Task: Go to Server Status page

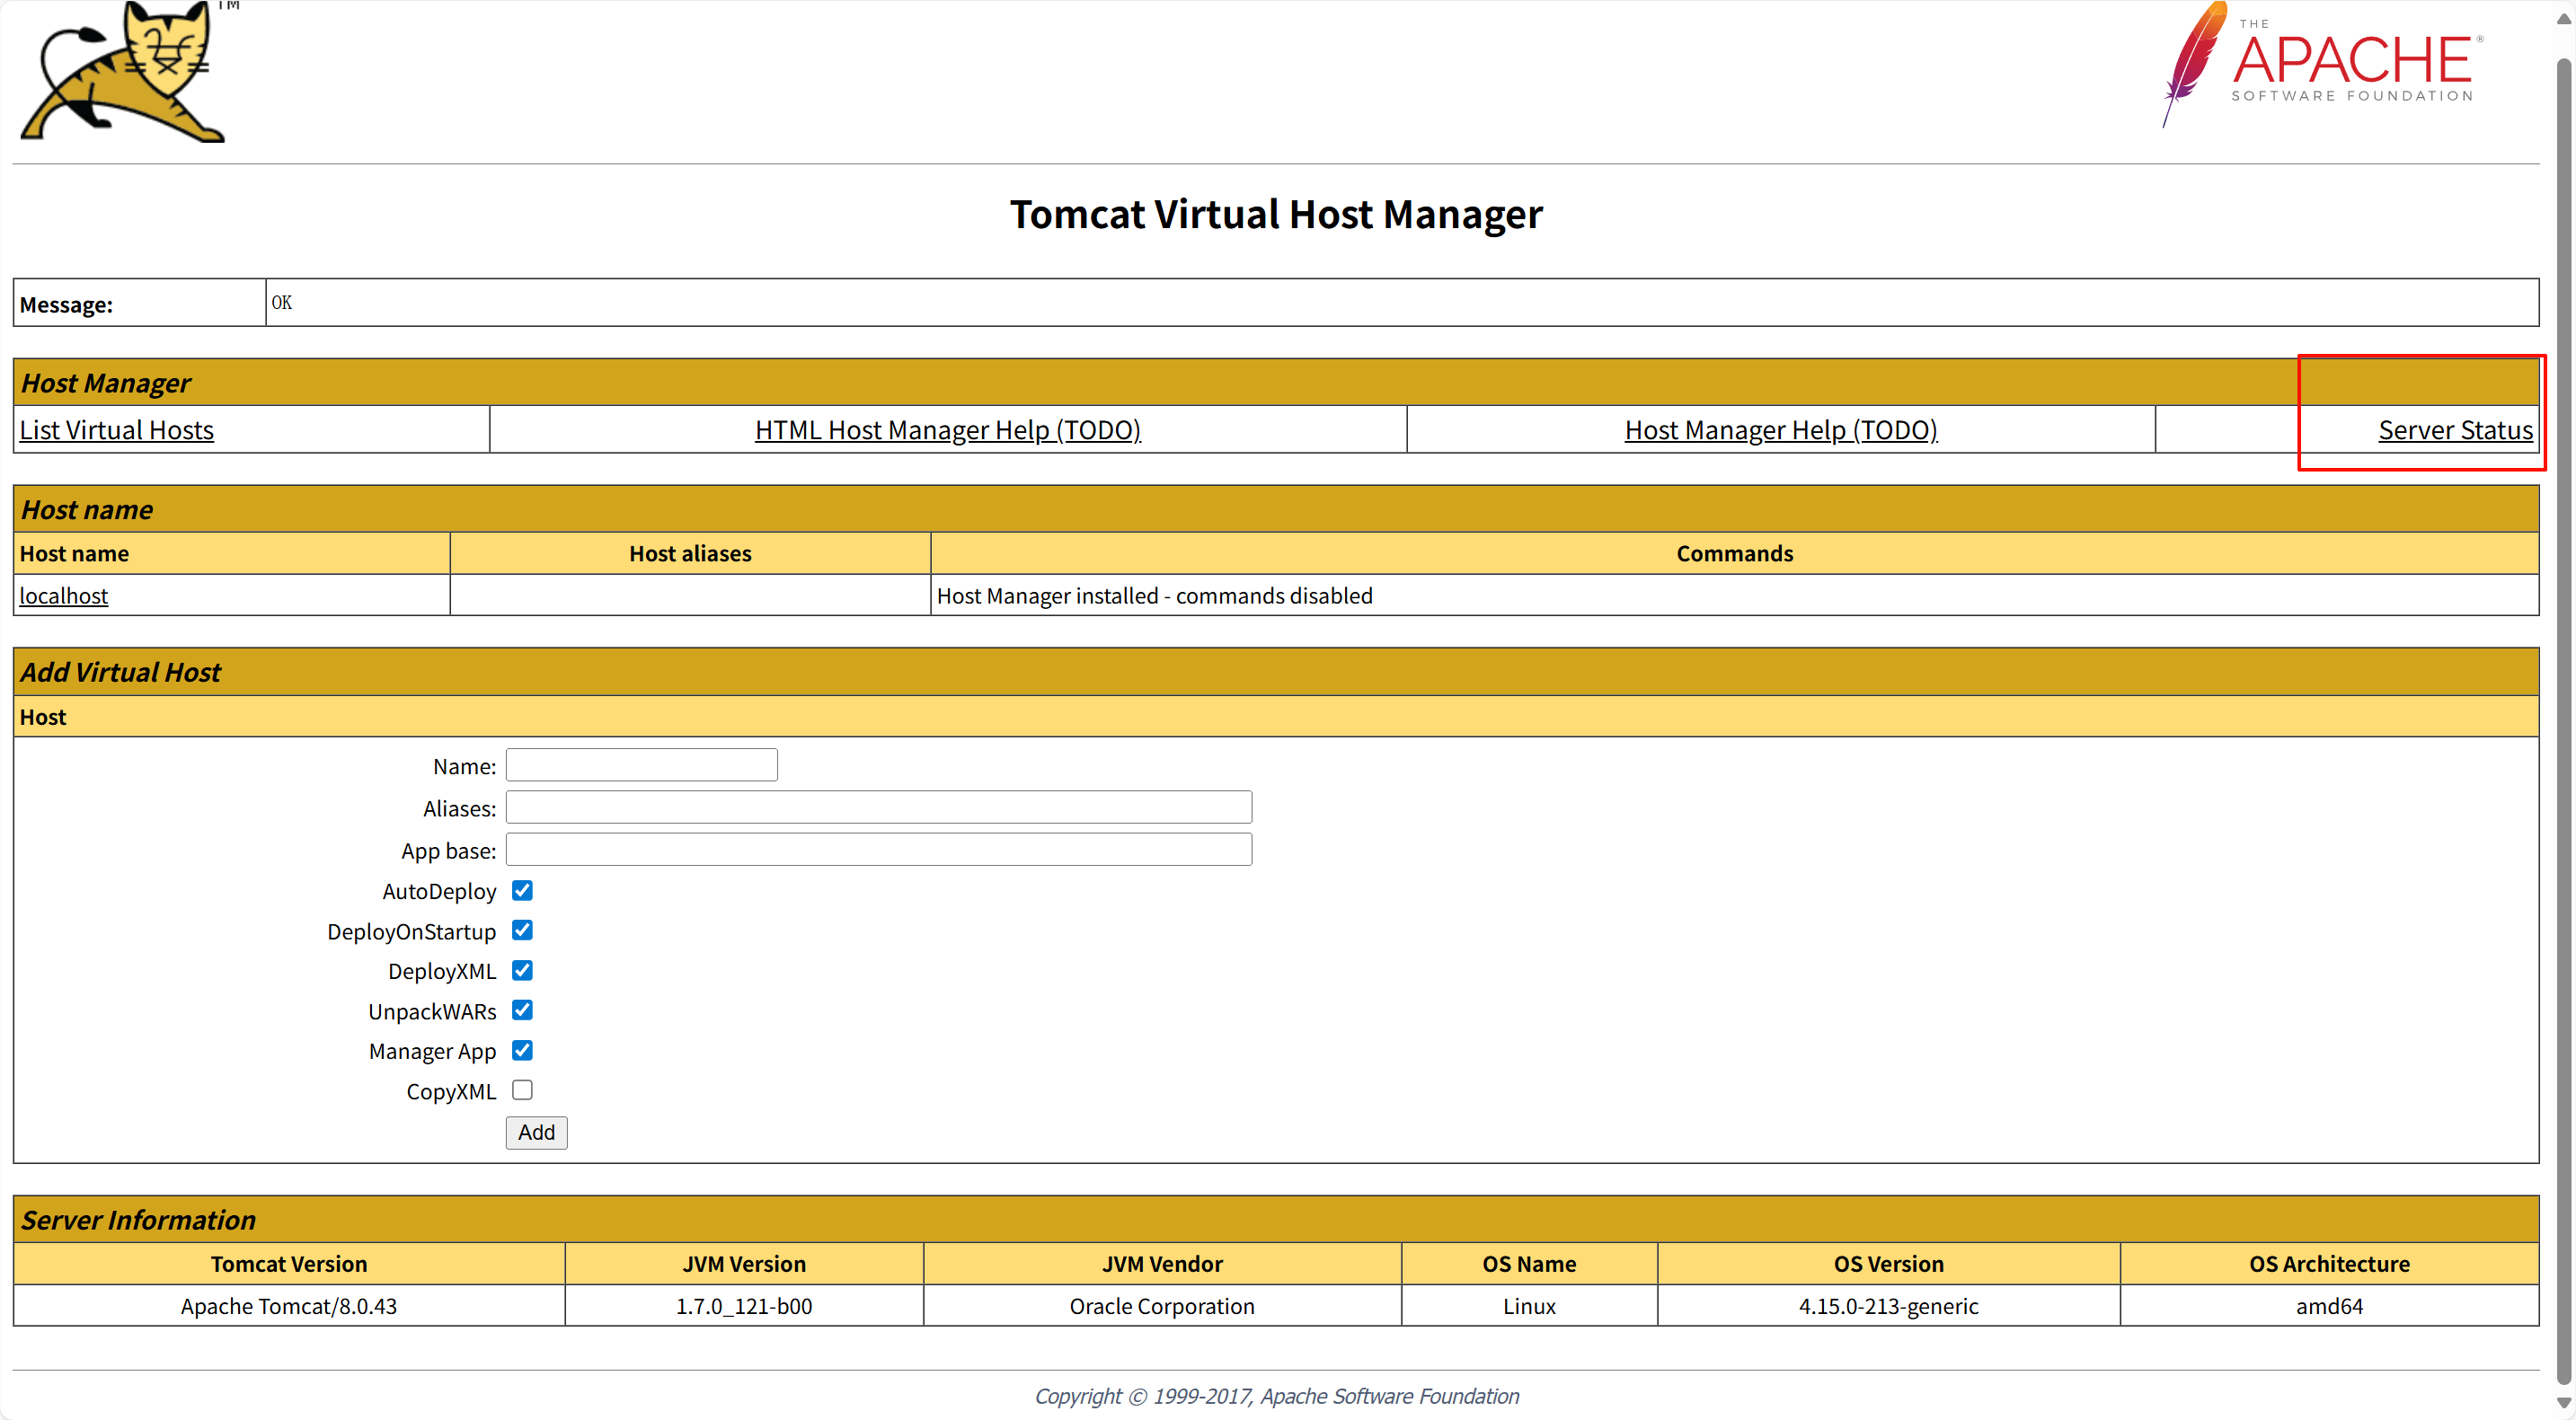Action: coord(2454,429)
